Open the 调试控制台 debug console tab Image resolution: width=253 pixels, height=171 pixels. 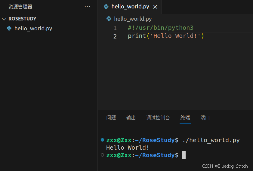point(158,118)
